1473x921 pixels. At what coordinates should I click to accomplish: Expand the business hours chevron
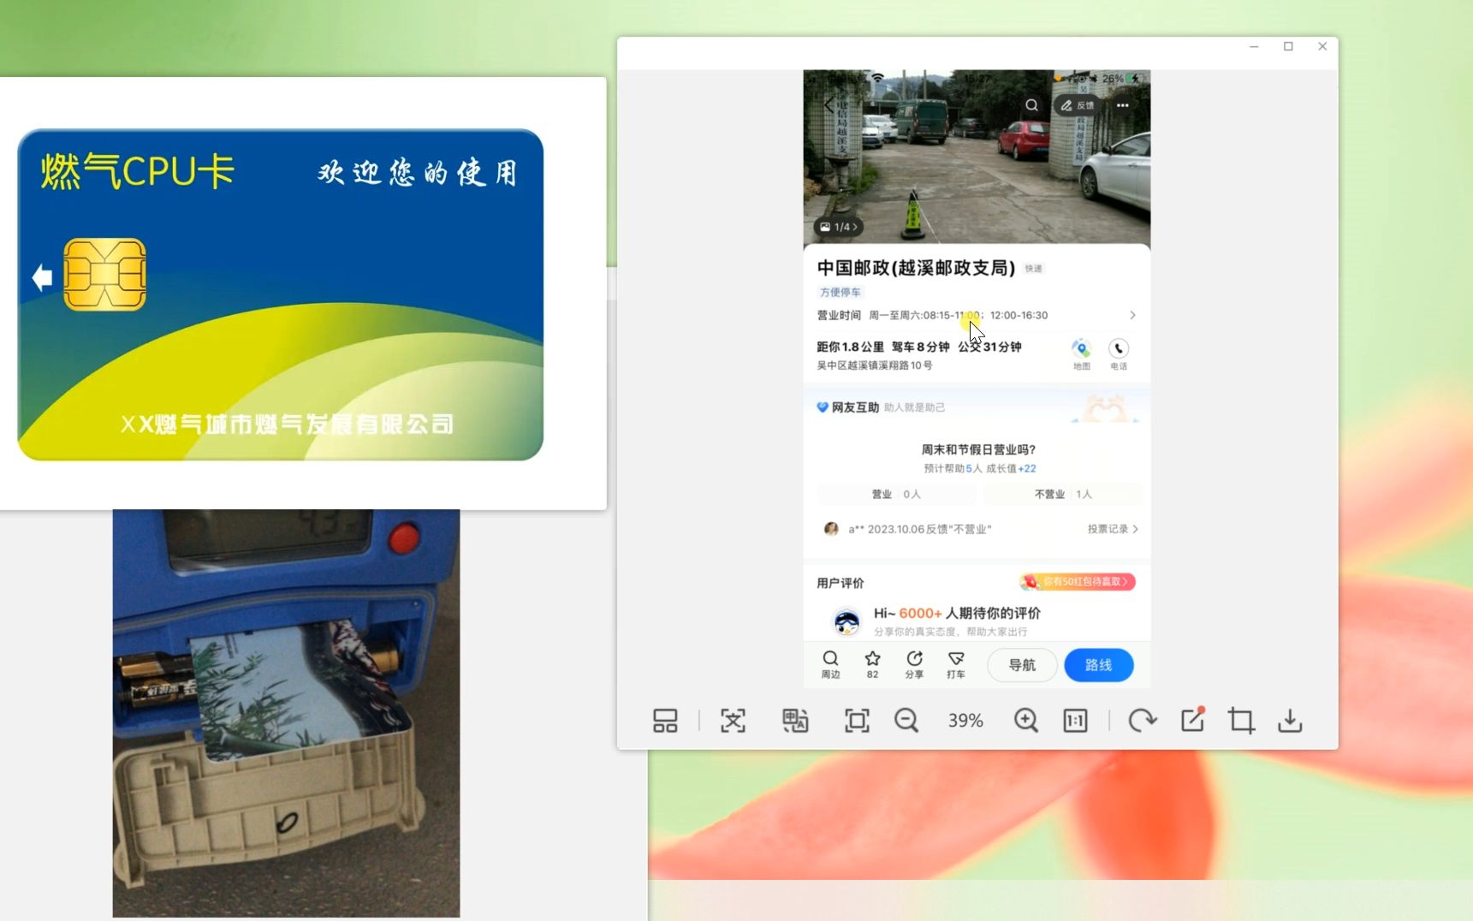coord(1132,315)
